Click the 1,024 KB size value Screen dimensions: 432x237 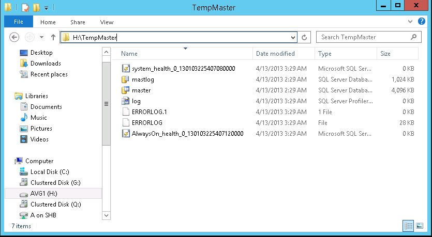click(403, 80)
